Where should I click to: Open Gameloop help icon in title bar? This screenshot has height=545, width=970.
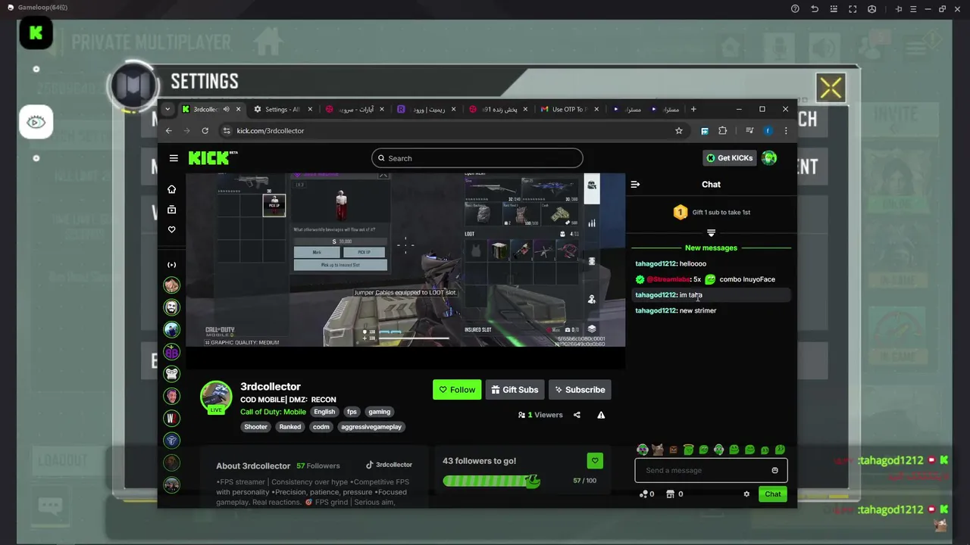[x=795, y=8]
